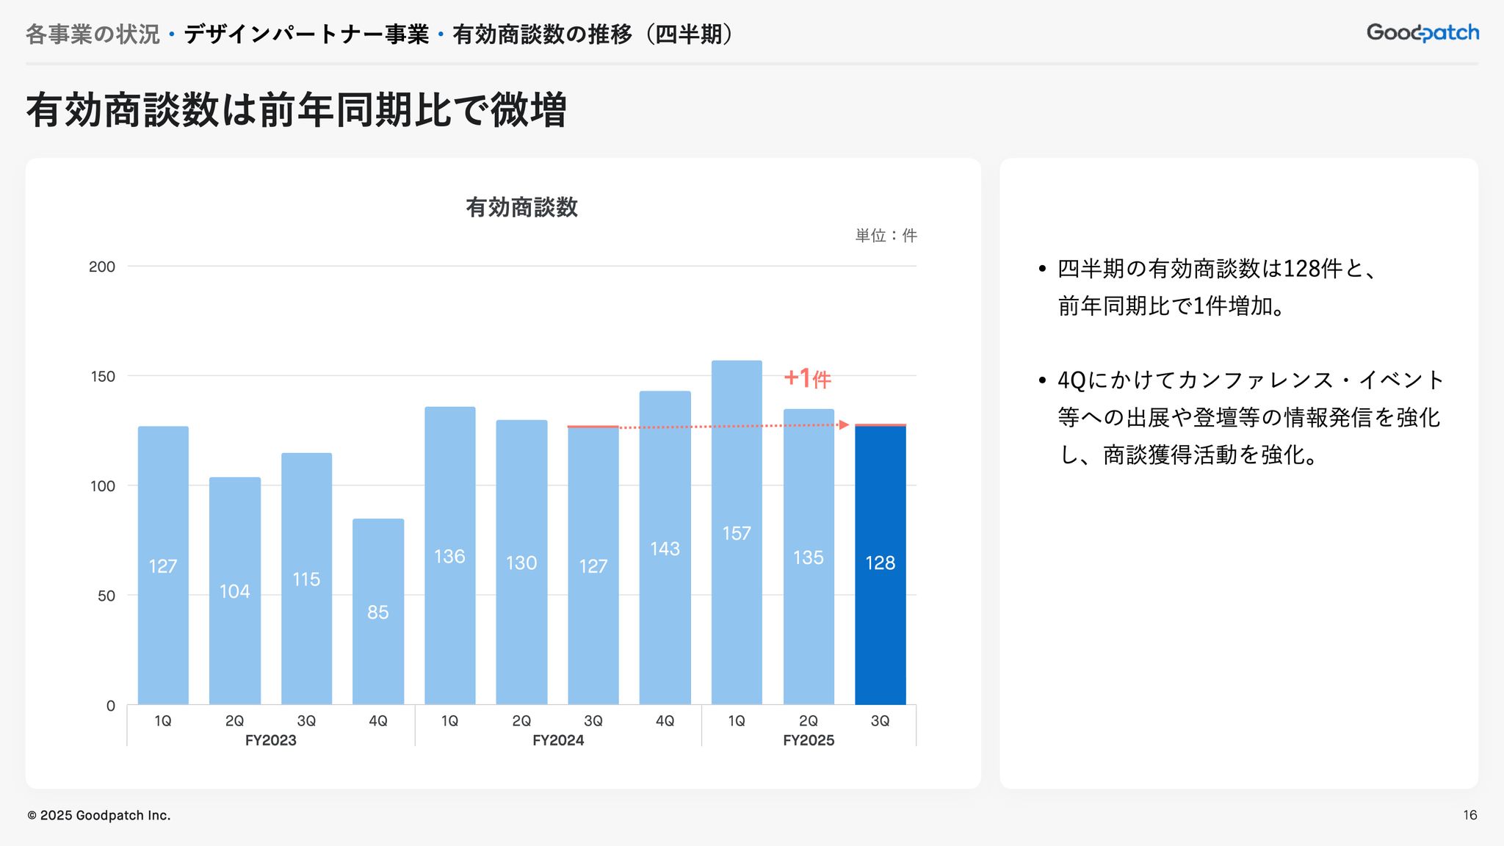Click the 2Q axis label under FY2023
Image resolution: width=1504 pixels, height=846 pixels.
point(235,721)
